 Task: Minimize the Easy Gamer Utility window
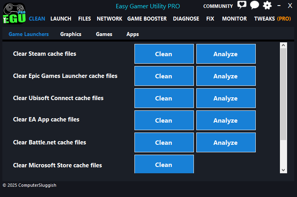pos(280,6)
